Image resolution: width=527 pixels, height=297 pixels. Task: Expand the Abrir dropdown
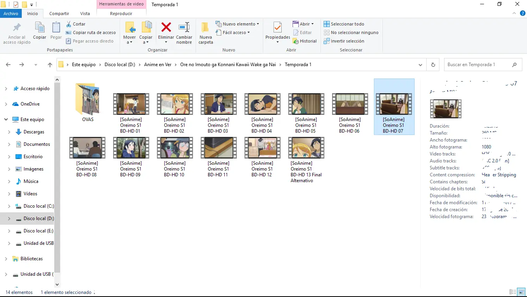312,24
